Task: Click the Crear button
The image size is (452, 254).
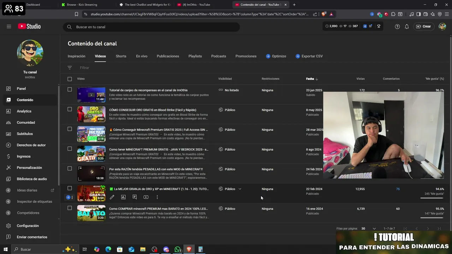Action: click(x=423, y=26)
